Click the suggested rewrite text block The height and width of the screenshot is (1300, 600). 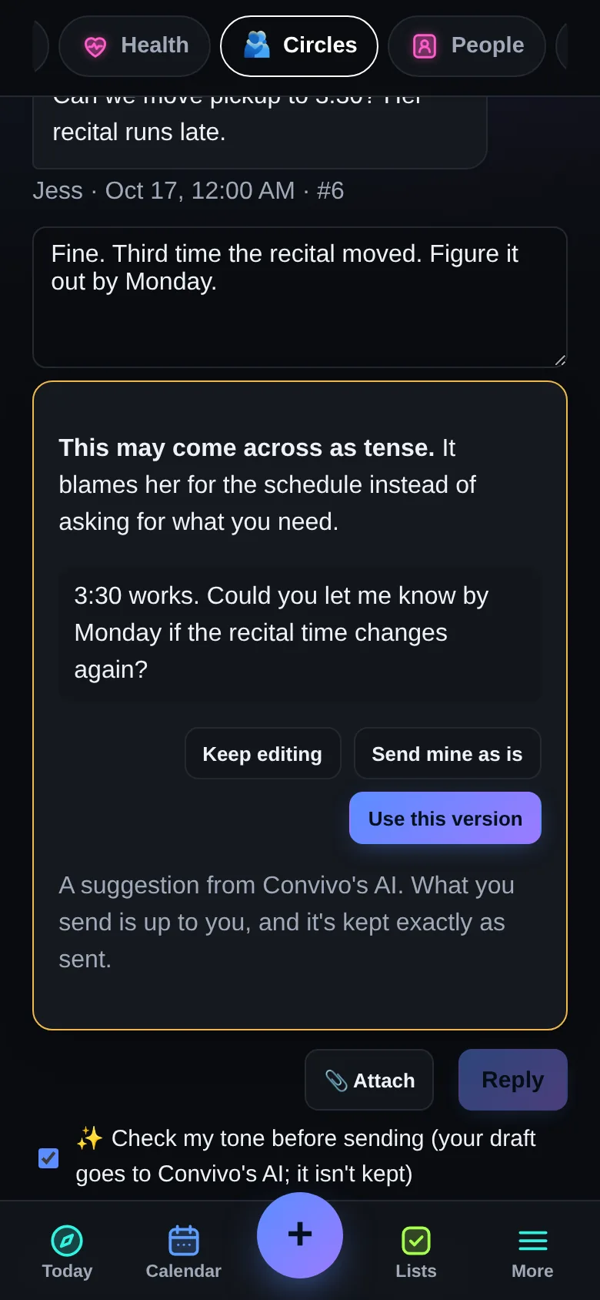[x=300, y=633]
